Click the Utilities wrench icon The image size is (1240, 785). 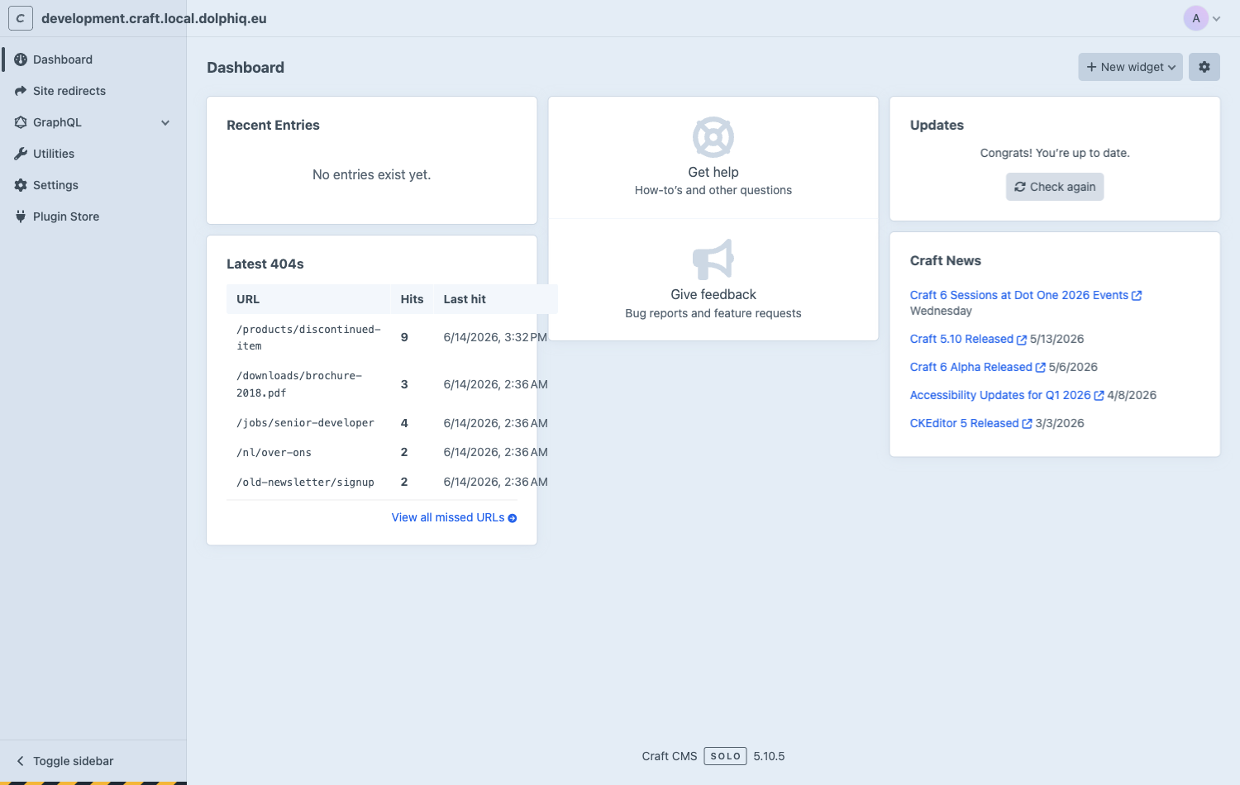tap(21, 154)
